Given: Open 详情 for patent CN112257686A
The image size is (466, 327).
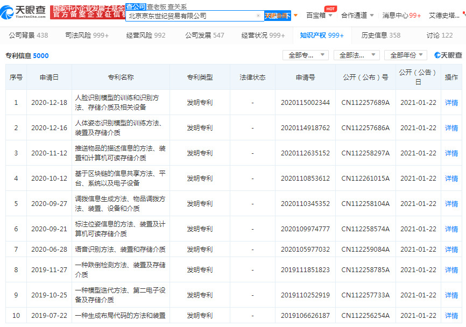Looking at the screenshot, I should pos(451,127).
